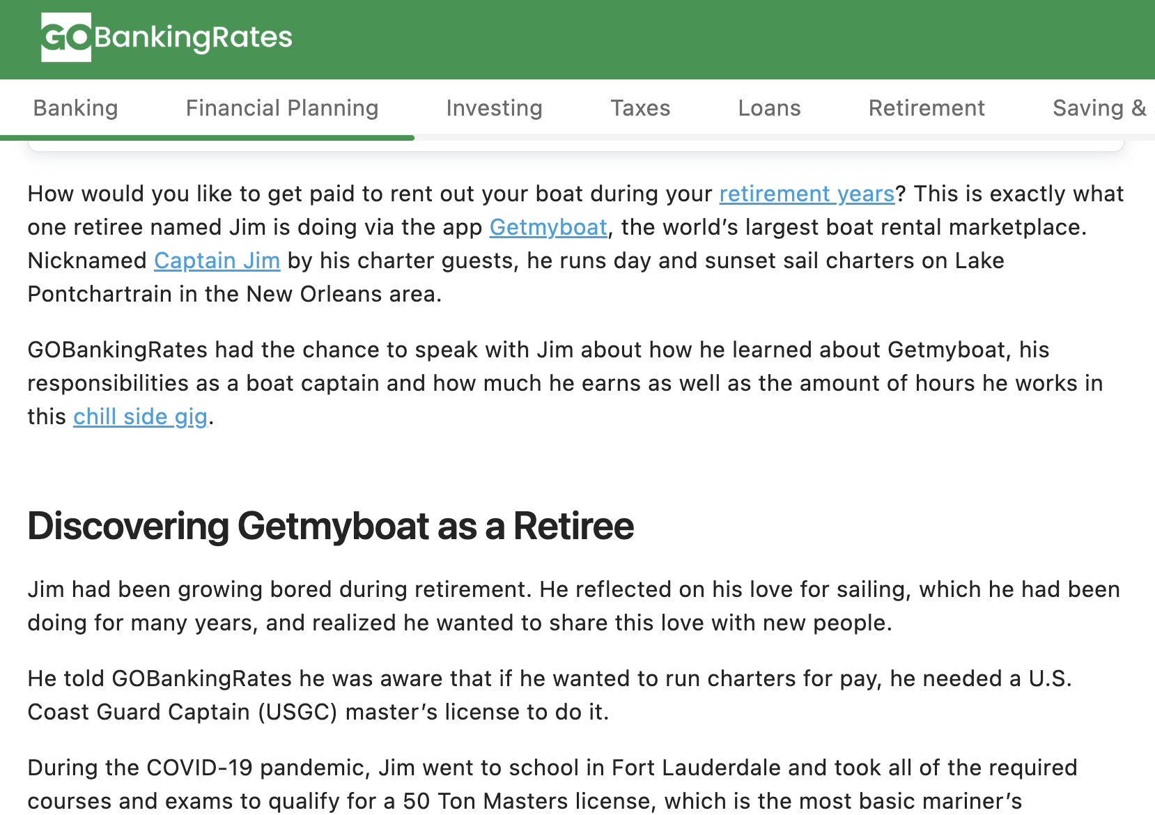Image resolution: width=1155 pixels, height=815 pixels.
Task: Click the paragraph beginning "Jim had been growing bored"
Action: [x=573, y=606]
